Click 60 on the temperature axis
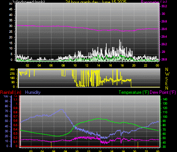177x152 pixels. point(164,134)
